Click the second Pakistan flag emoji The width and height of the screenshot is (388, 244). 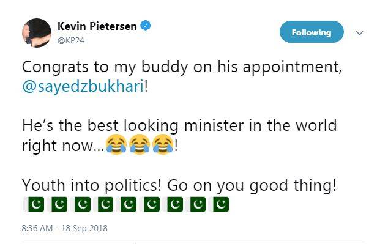(59, 204)
